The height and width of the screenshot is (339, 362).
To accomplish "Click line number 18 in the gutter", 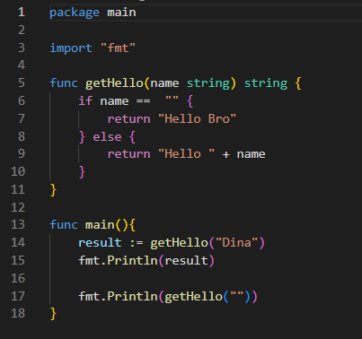I will coord(18,313).
